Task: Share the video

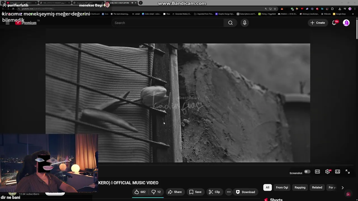Action: pyautogui.click(x=175, y=192)
